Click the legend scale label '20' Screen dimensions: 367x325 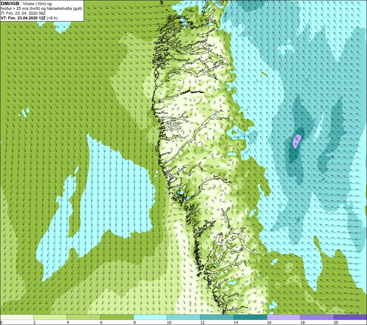coord(336,322)
